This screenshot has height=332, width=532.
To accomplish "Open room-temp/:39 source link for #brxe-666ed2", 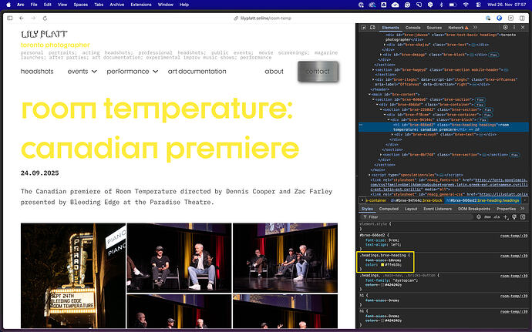I will coord(513,236).
